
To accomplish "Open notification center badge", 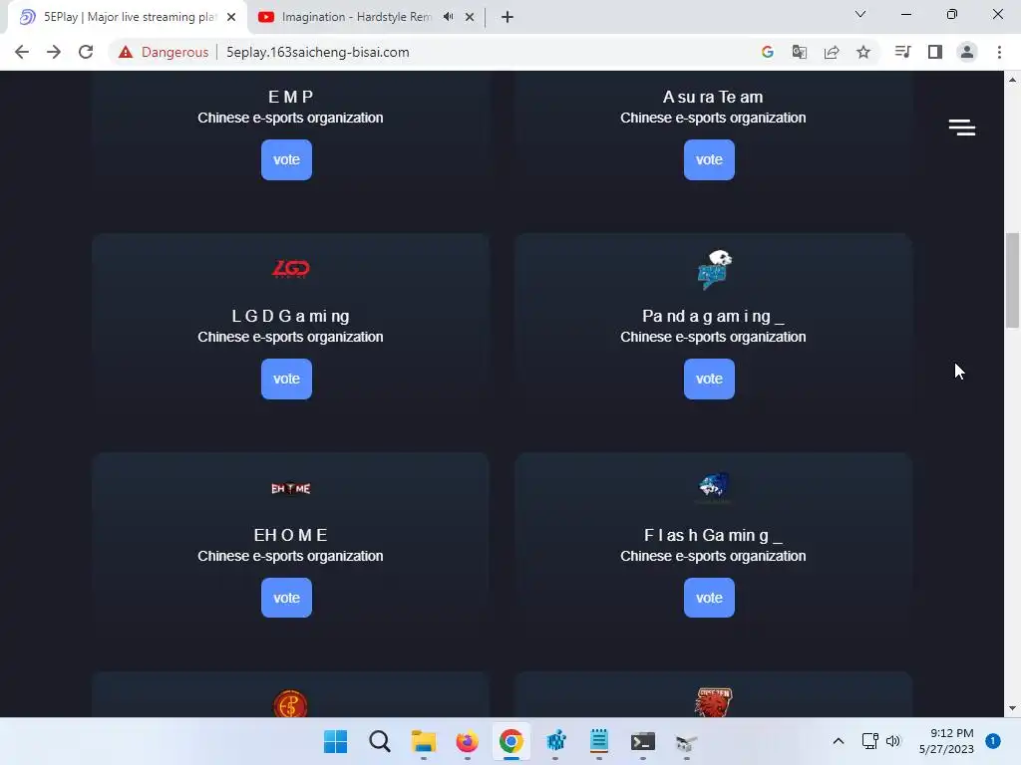I will pos(992,741).
